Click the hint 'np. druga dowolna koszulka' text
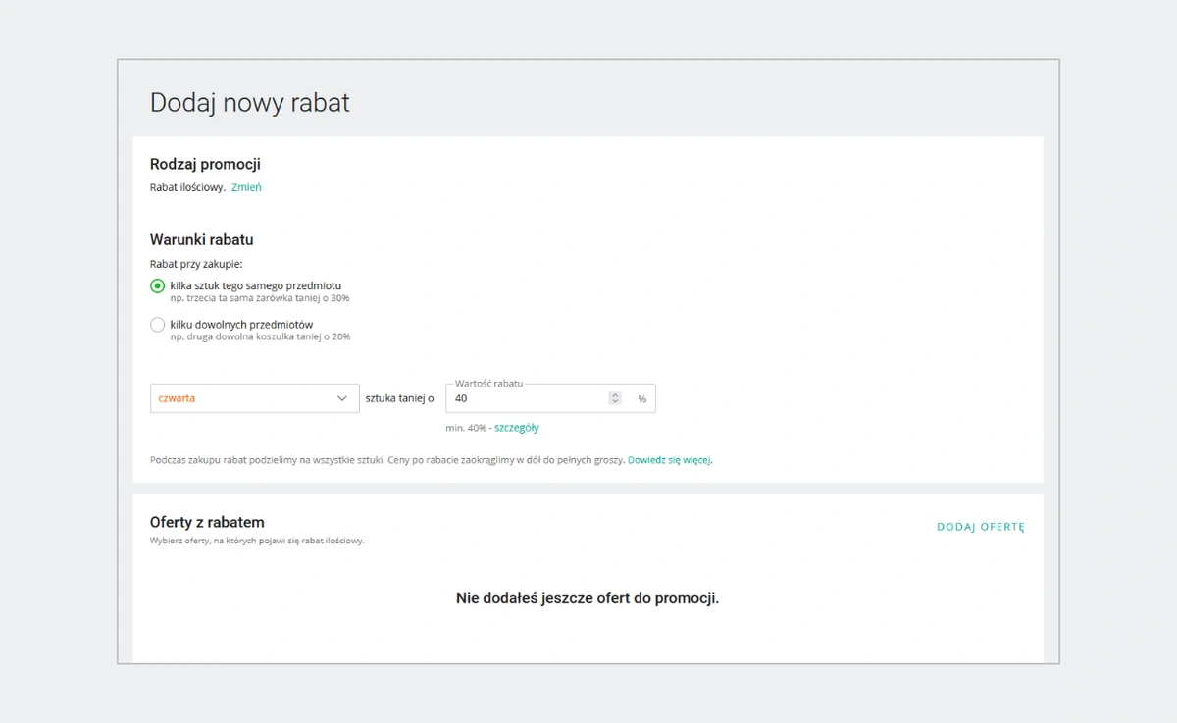The width and height of the screenshot is (1177, 723). pos(259,336)
